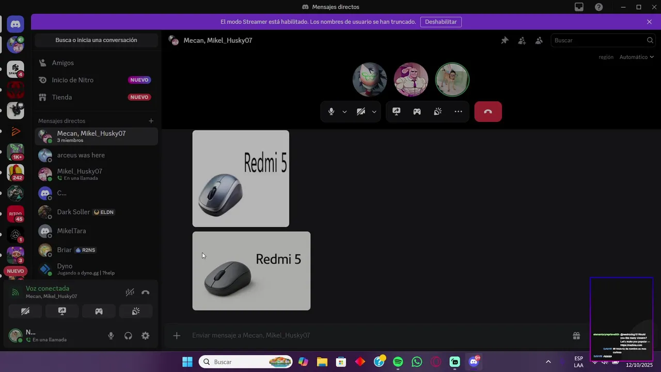Image resolution: width=661 pixels, height=372 pixels.
Task: Select the middle call participant avatar
Action: [411, 80]
